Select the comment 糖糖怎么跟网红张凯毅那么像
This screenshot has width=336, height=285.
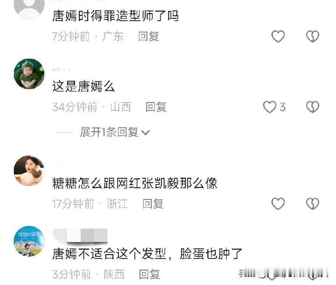coord(135,183)
